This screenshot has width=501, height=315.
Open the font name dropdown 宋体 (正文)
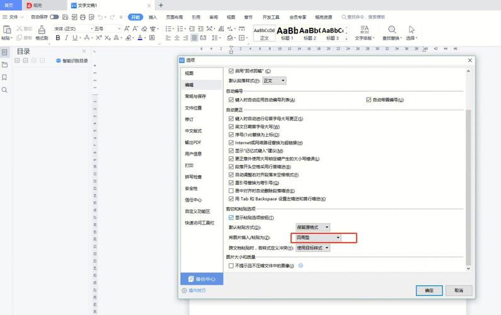click(73, 29)
